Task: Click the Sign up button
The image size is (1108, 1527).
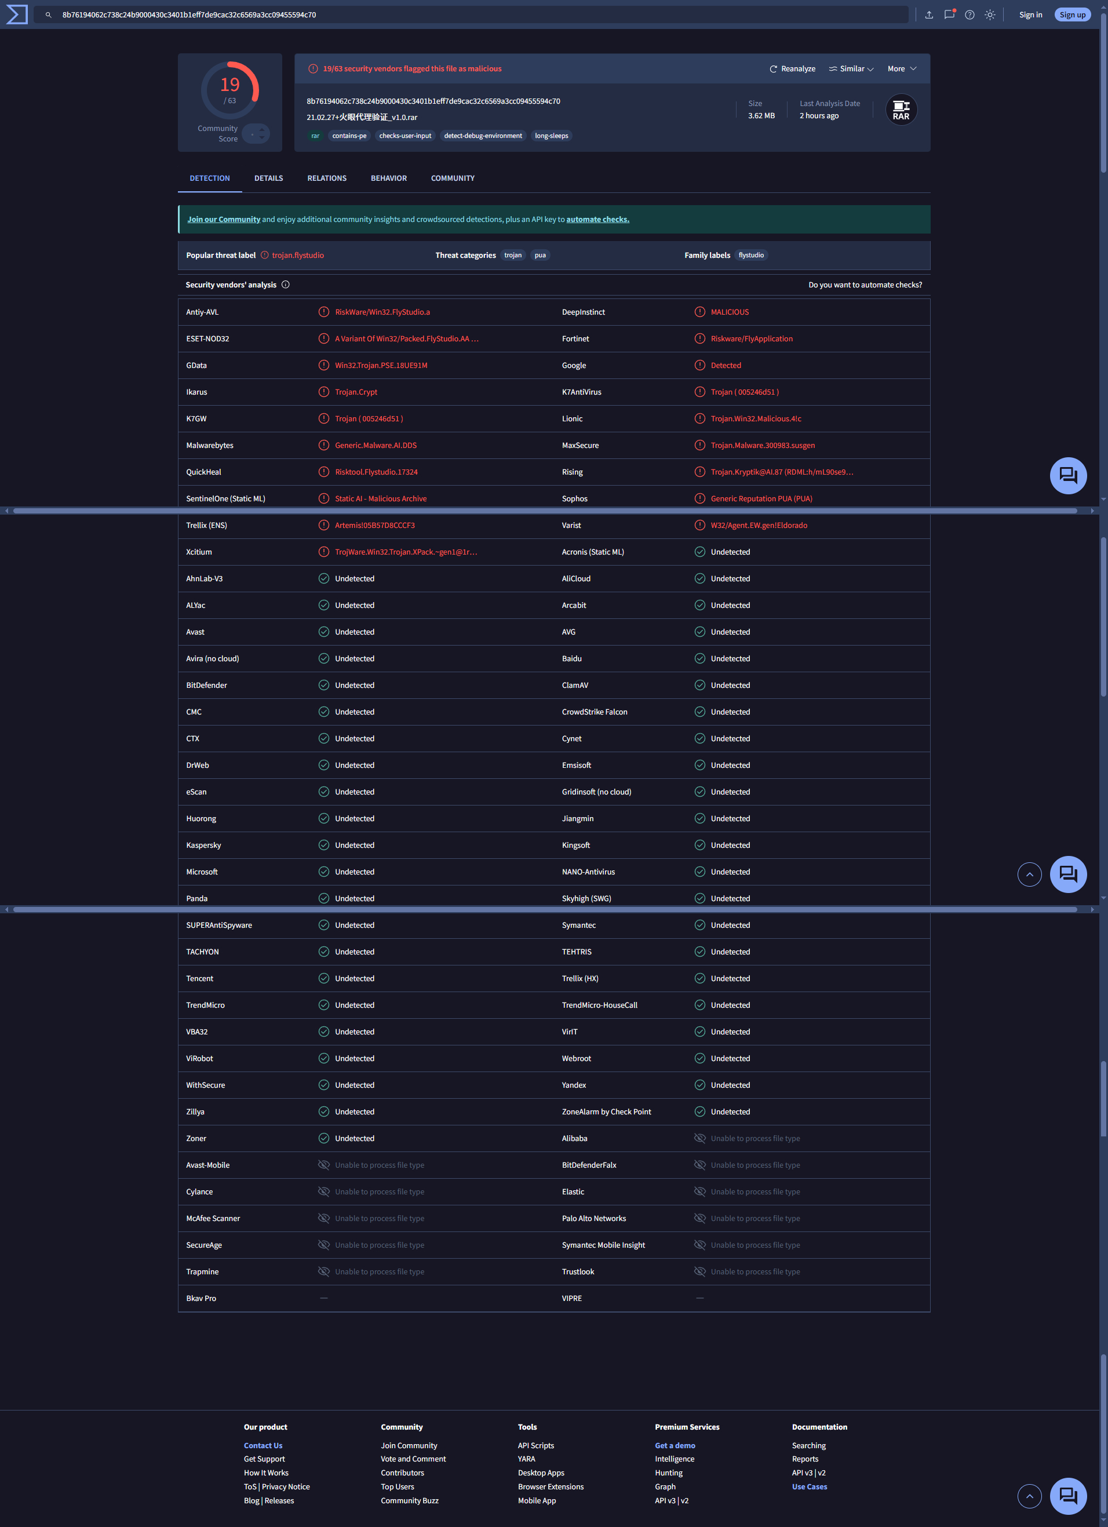Action: (1072, 15)
